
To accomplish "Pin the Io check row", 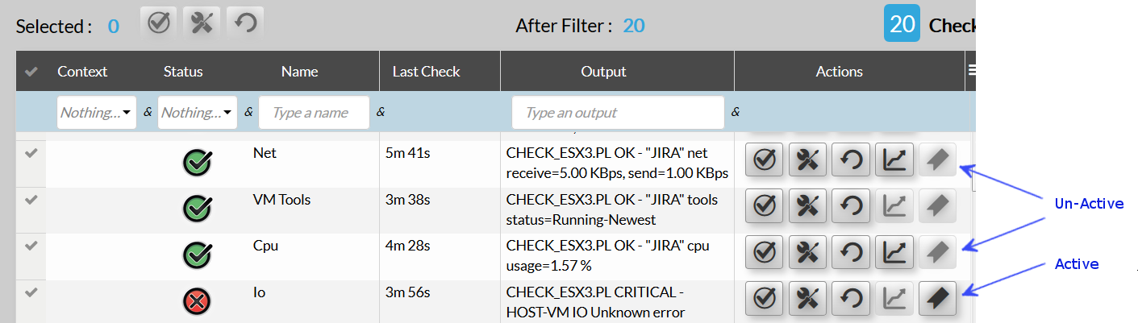I will (x=937, y=300).
